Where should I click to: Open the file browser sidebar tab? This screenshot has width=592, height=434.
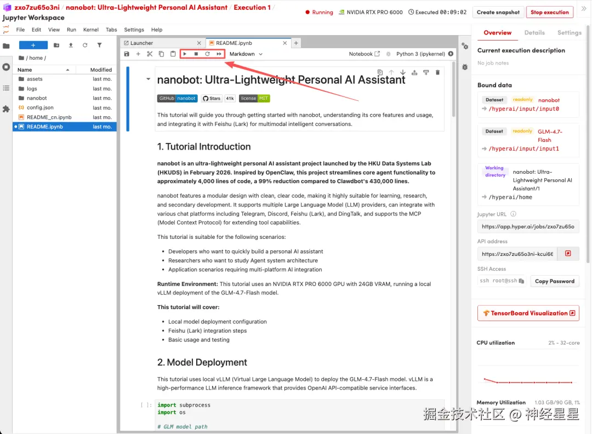tap(6, 46)
